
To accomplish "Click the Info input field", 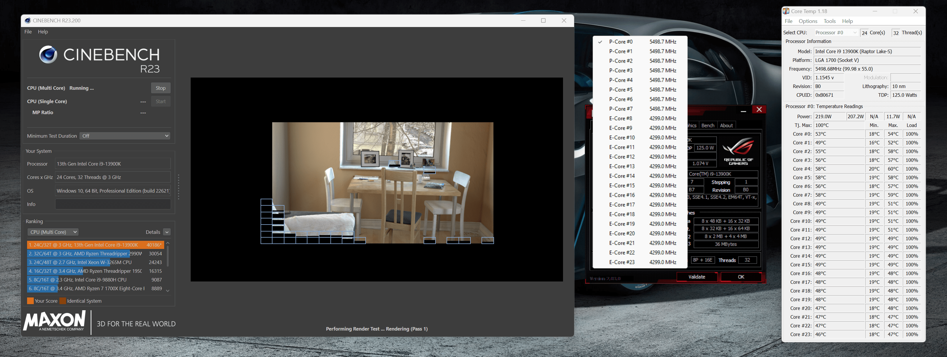I will 113,204.
